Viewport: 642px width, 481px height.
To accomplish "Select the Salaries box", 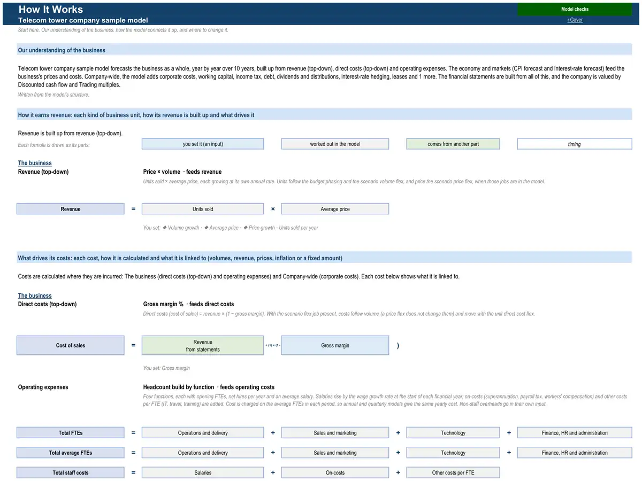I will [x=203, y=472].
